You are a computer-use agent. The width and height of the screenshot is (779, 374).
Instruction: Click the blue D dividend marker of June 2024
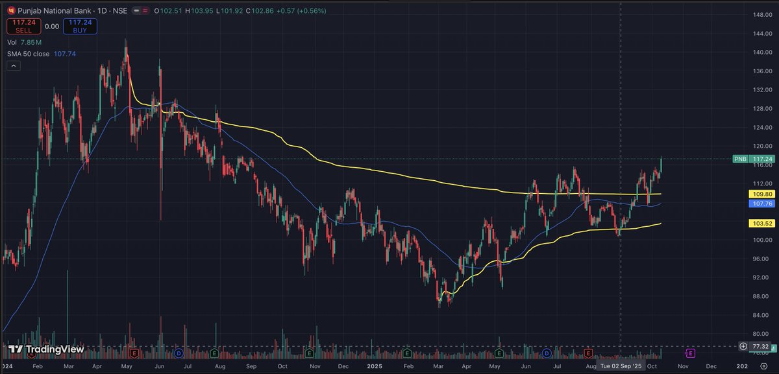(x=179, y=353)
